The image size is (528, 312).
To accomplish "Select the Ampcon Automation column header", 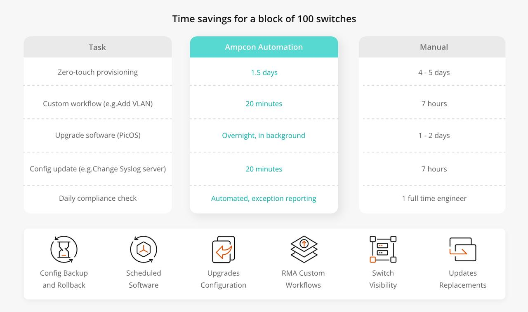I will click(x=264, y=47).
